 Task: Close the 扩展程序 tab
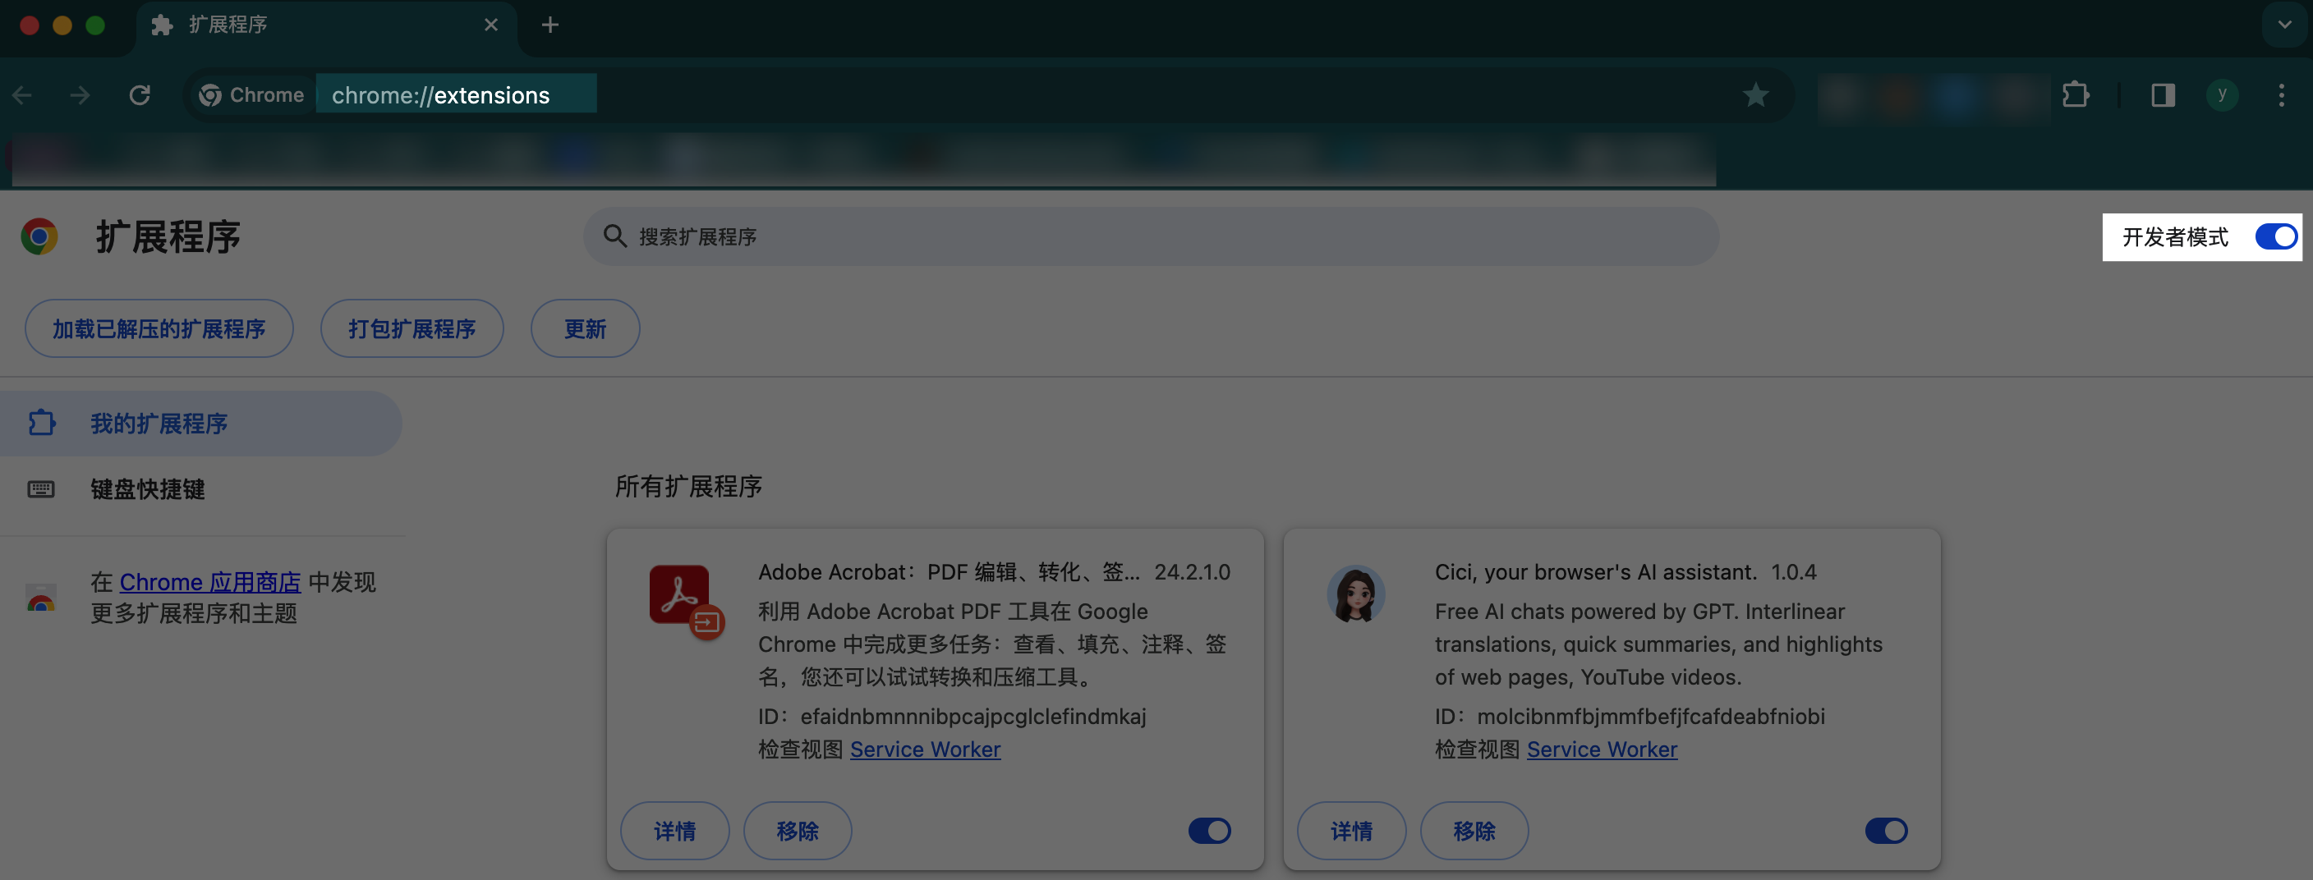pyautogui.click(x=491, y=25)
